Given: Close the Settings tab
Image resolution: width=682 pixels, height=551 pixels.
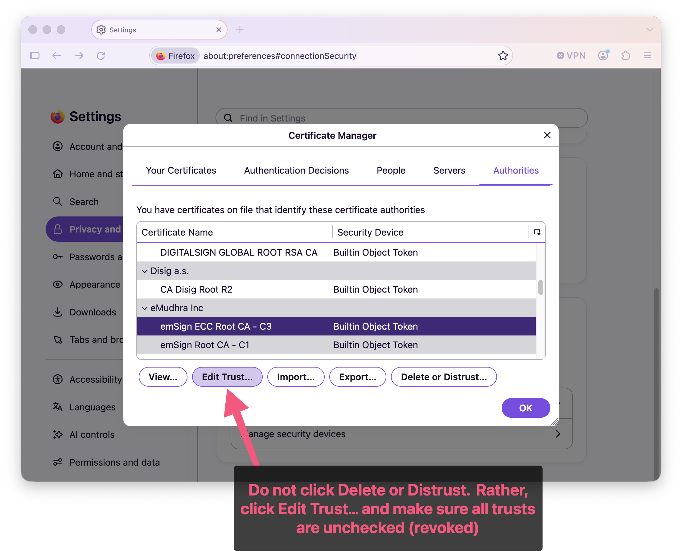Looking at the screenshot, I should tap(218, 30).
